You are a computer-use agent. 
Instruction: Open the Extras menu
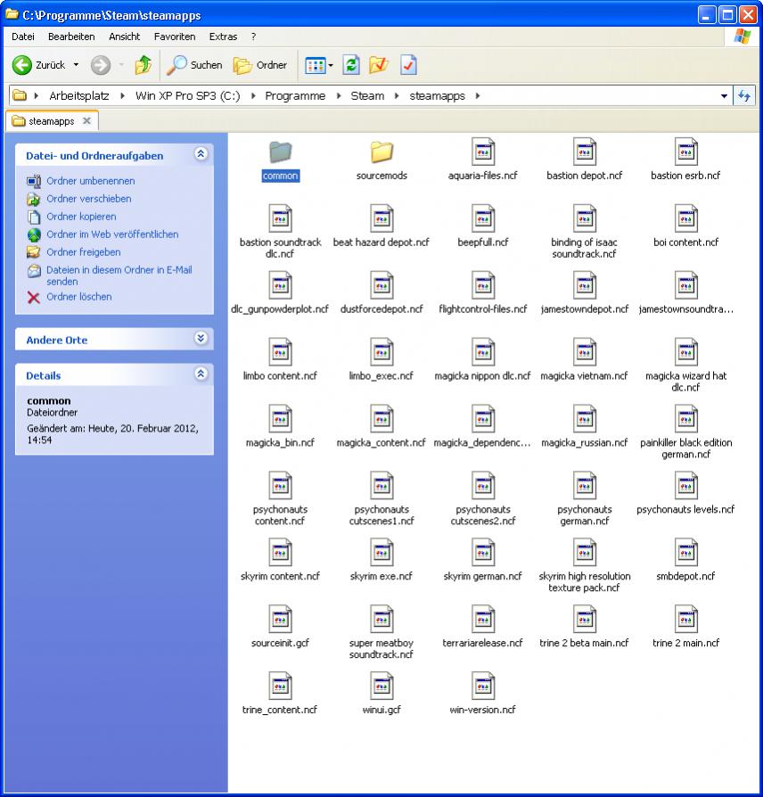pyautogui.click(x=223, y=37)
